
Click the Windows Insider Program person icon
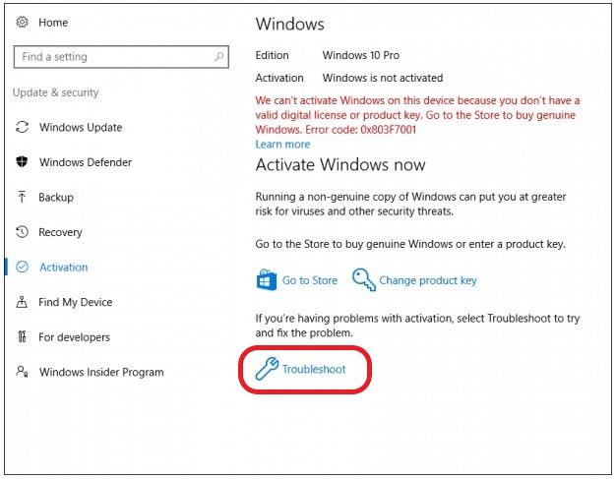(x=22, y=372)
